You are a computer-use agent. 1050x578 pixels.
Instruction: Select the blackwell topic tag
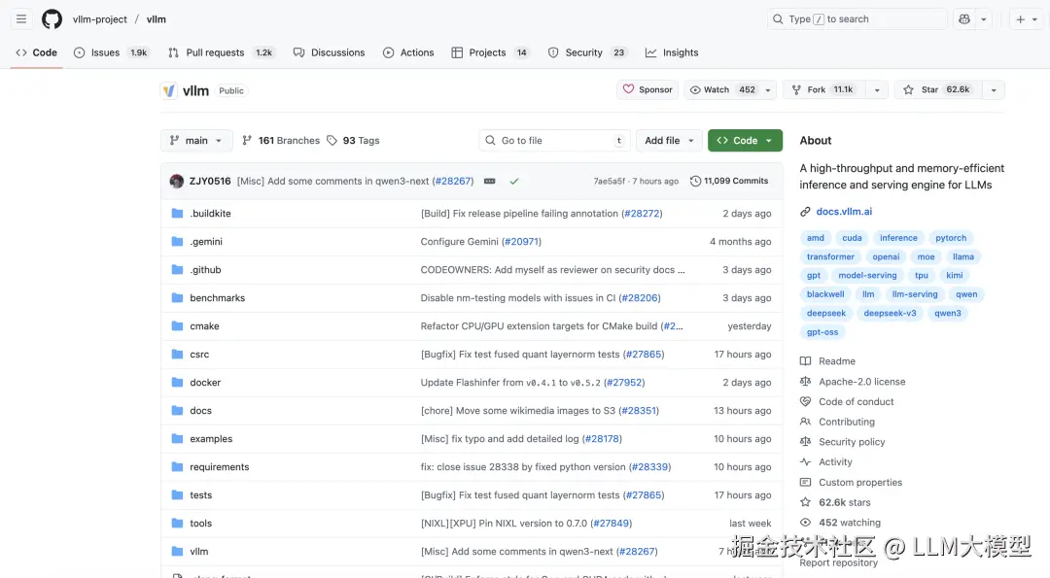[825, 294]
